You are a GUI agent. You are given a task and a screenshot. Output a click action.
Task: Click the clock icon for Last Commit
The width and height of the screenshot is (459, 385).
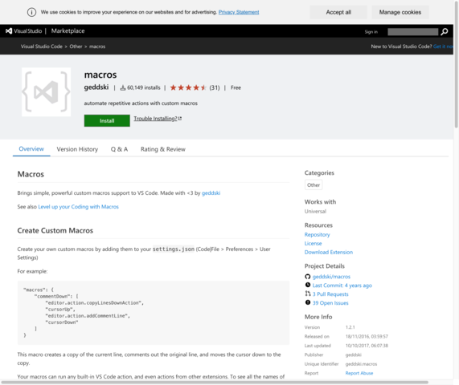coord(308,285)
